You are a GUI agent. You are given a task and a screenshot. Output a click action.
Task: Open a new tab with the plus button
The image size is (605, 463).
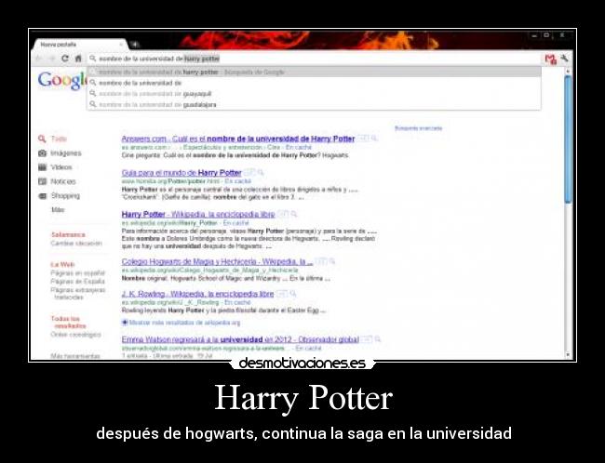pyautogui.click(x=135, y=45)
